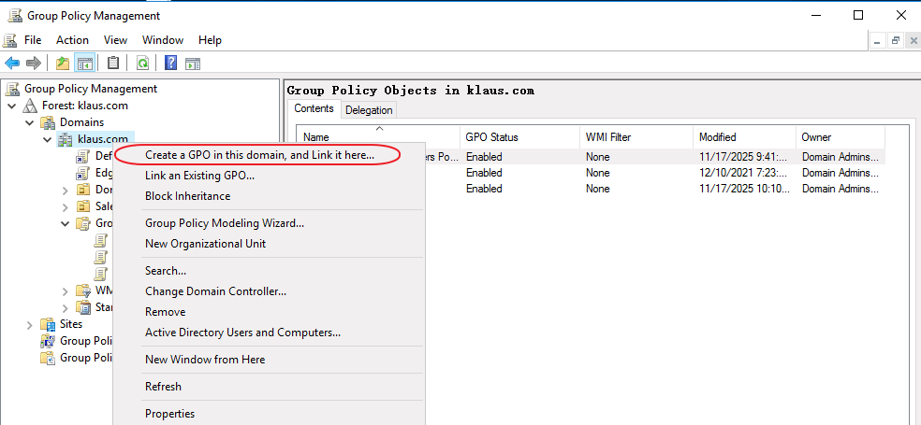Open the Action menu
The image size is (921, 425).
click(72, 40)
